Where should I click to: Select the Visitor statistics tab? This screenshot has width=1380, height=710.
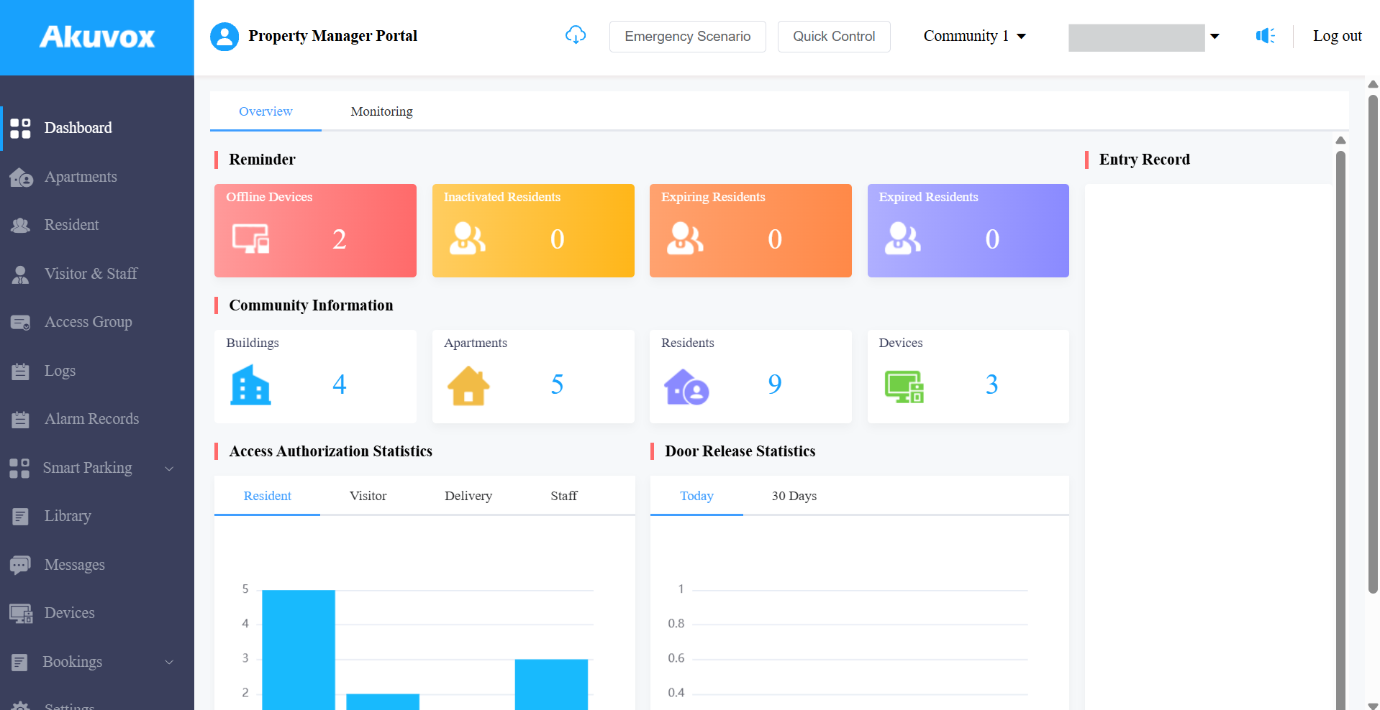pyautogui.click(x=368, y=496)
